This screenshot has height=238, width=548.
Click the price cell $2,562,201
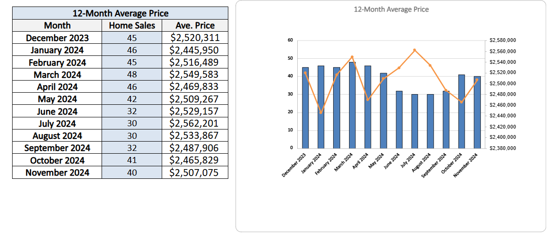click(195, 123)
